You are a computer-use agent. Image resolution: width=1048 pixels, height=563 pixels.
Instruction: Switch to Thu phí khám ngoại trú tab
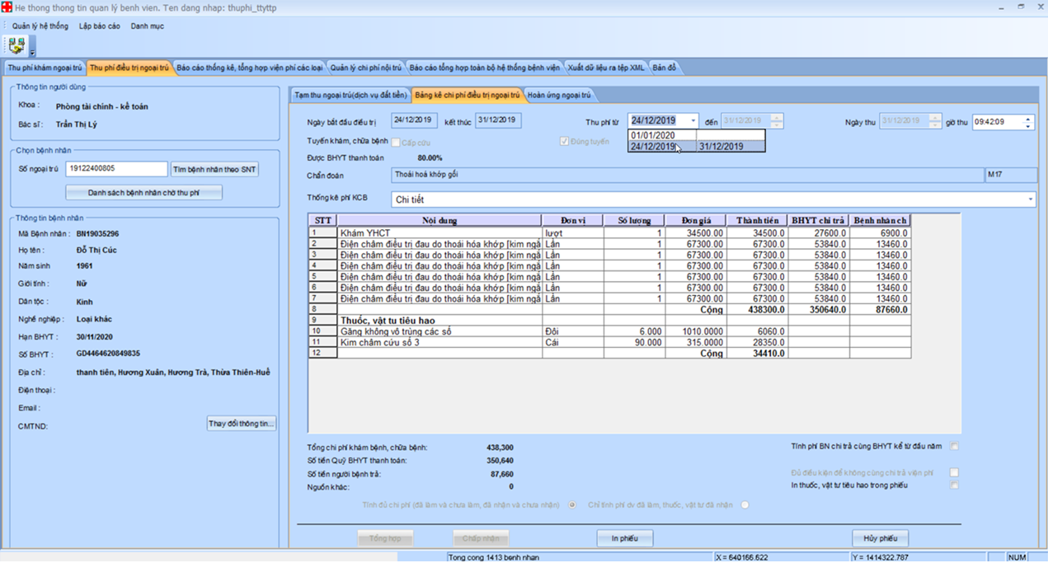coord(45,68)
